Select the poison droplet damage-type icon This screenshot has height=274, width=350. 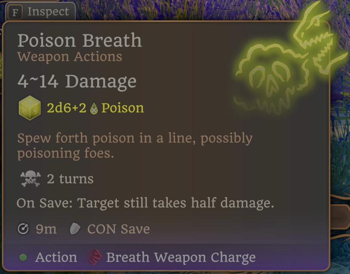[94, 108]
